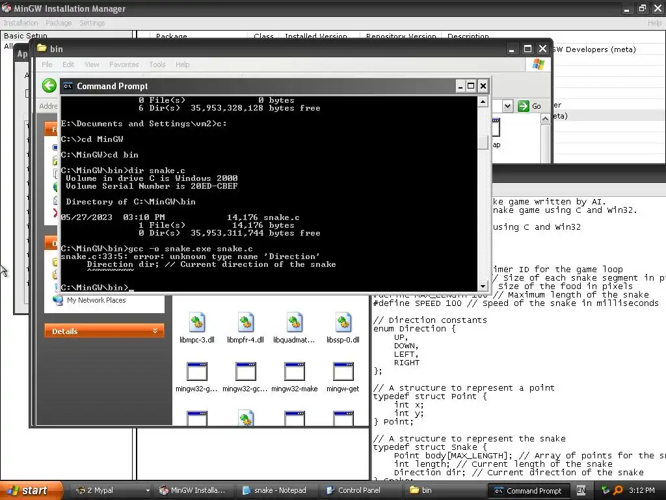Maximize the bin window
This screenshot has width=666, height=500.
pos(527,49)
